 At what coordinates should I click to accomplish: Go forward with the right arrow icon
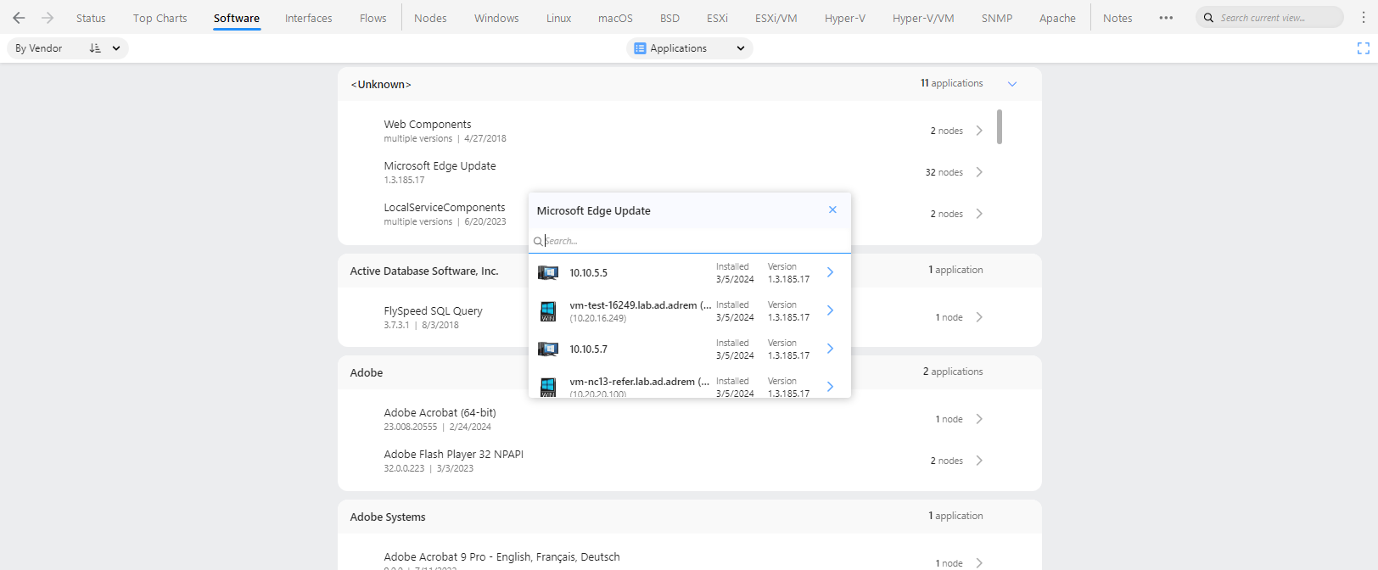(x=48, y=18)
